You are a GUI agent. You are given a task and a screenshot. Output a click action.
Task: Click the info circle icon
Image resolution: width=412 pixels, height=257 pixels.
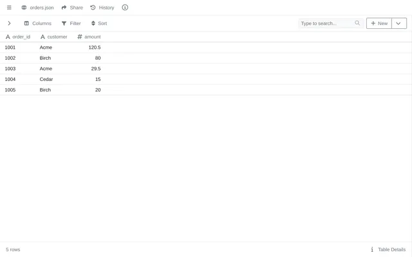point(125,8)
